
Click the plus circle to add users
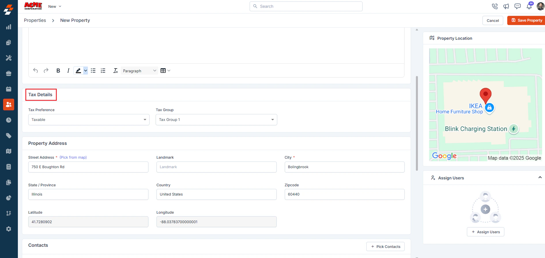tap(485, 209)
